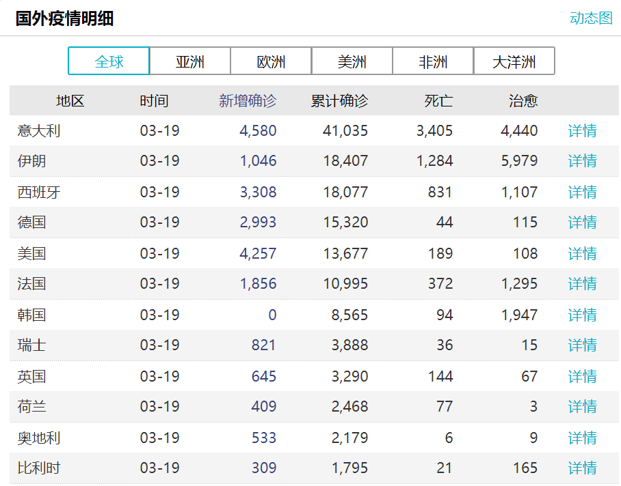621x486 pixels.
Task: Select the 美国 region name
Action: click(31, 253)
